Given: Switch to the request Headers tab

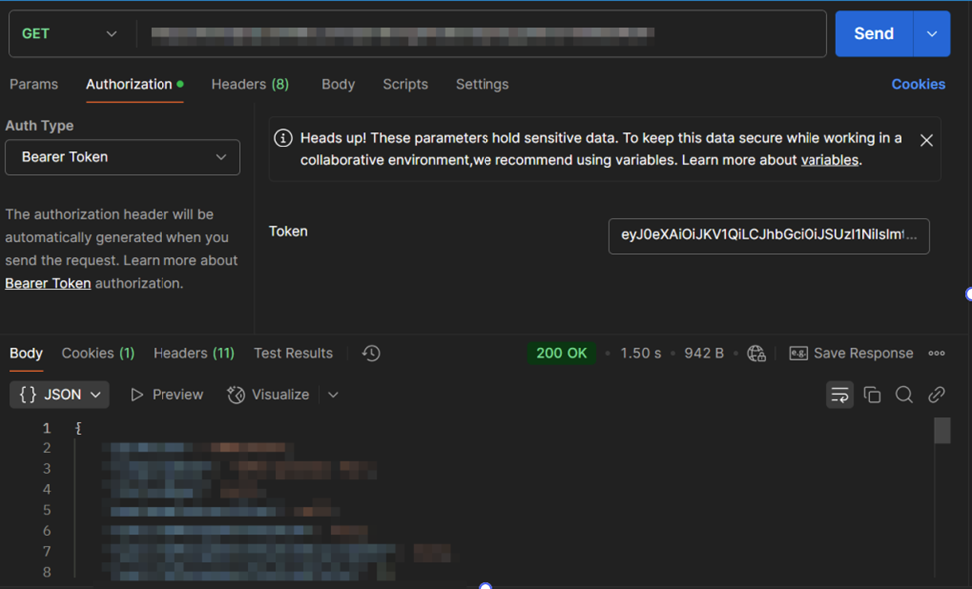Looking at the screenshot, I should click(249, 84).
